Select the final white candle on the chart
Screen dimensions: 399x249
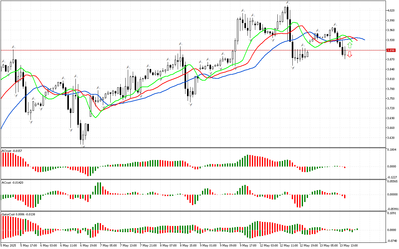tap(345, 54)
